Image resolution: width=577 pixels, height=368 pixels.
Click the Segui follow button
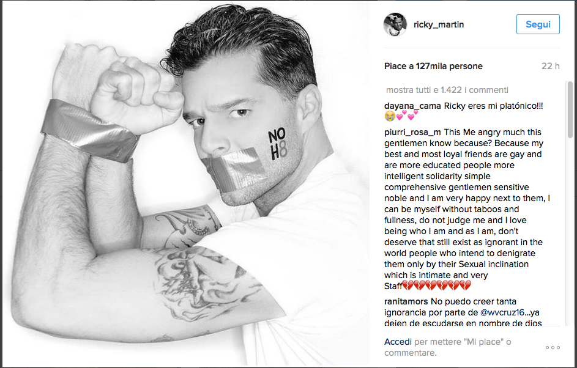[538, 24]
